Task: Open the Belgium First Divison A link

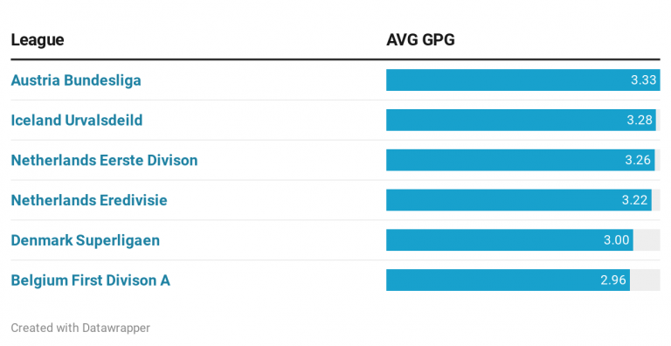Action: click(90, 280)
